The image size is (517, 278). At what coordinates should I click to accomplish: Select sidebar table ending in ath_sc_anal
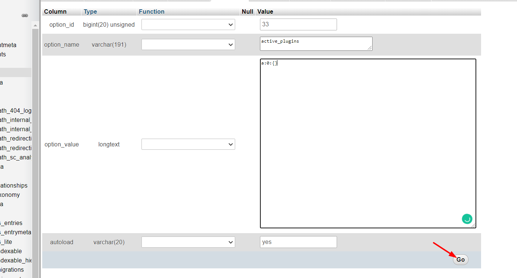16,157
